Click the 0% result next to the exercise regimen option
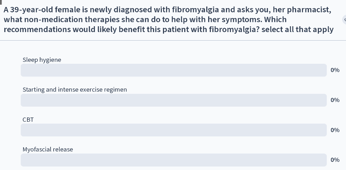The image size is (346, 170). click(x=335, y=100)
